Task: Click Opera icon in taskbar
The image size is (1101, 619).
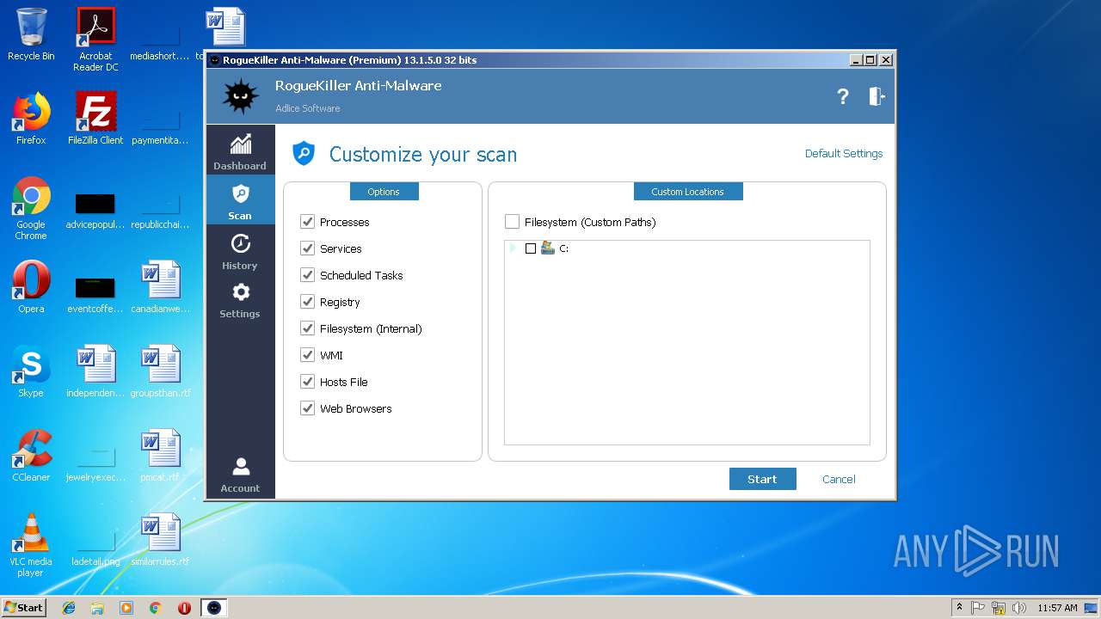Action: pyautogui.click(x=184, y=608)
